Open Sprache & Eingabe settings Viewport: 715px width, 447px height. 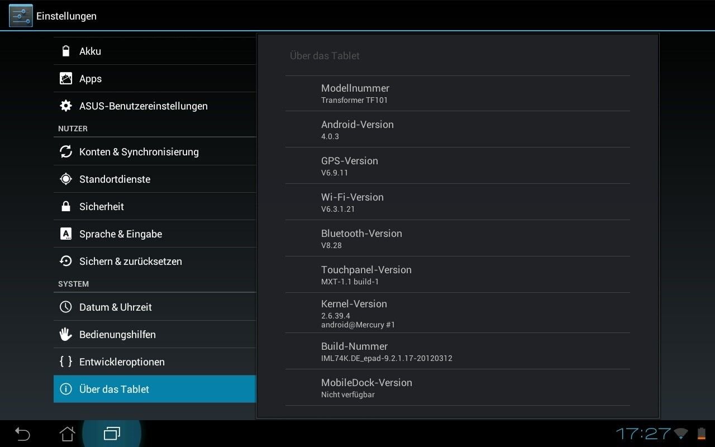click(155, 234)
